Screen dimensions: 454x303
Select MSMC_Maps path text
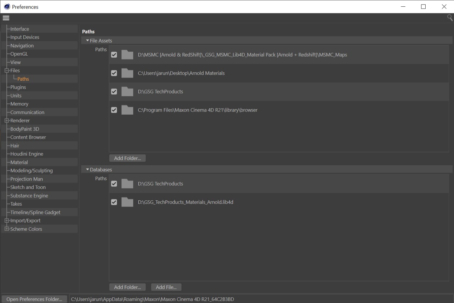point(242,55)
